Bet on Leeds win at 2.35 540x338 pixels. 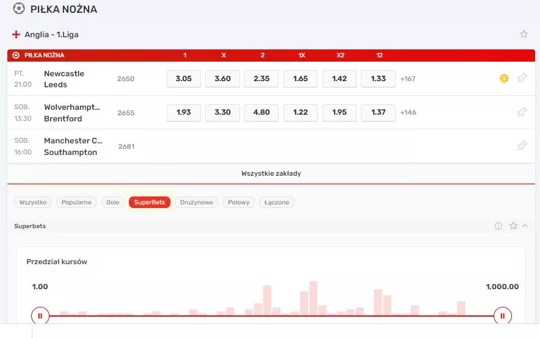pyautogui.click(x=261, y=79)
